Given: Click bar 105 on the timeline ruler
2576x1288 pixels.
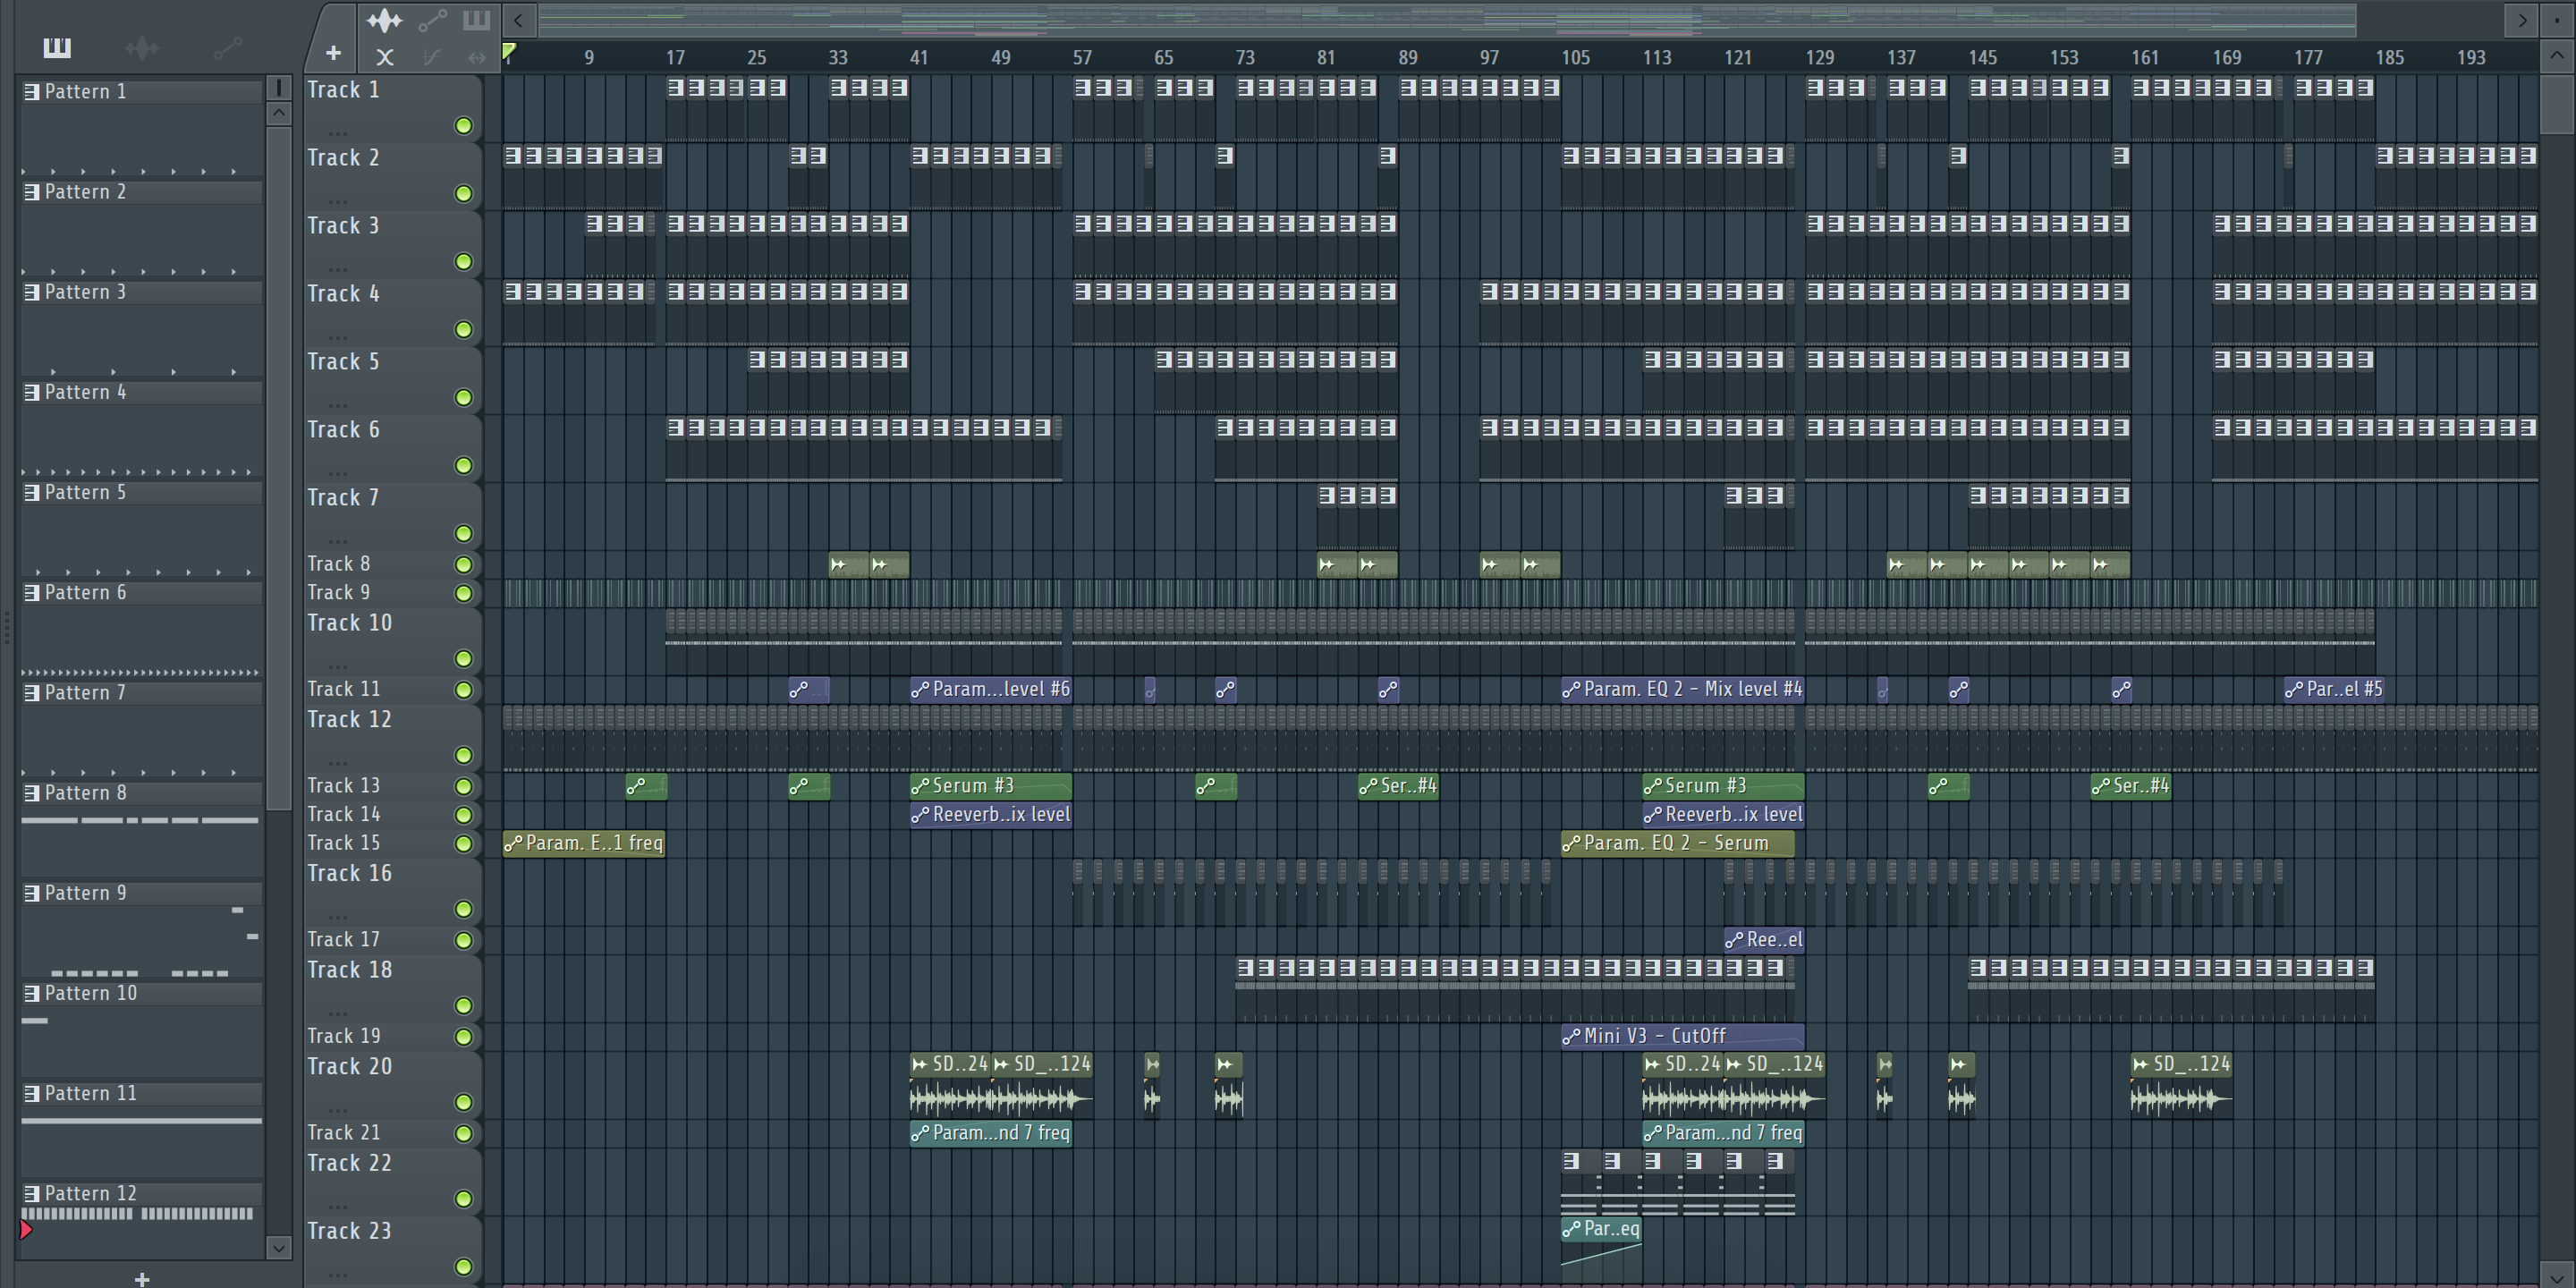Looking at the screenshot, I should pyautogui.click(x=1575, y=57).
